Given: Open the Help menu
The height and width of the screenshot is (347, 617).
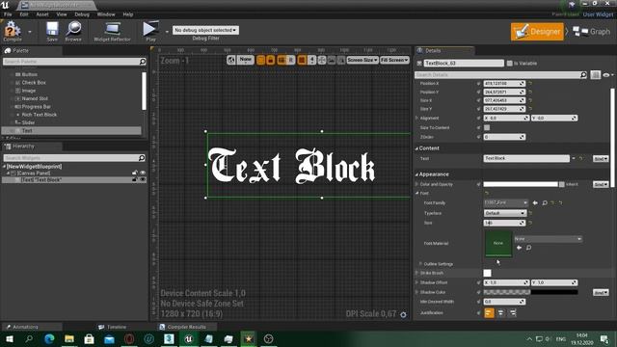Looking at the screenshot, I should (x=128, y=14).
